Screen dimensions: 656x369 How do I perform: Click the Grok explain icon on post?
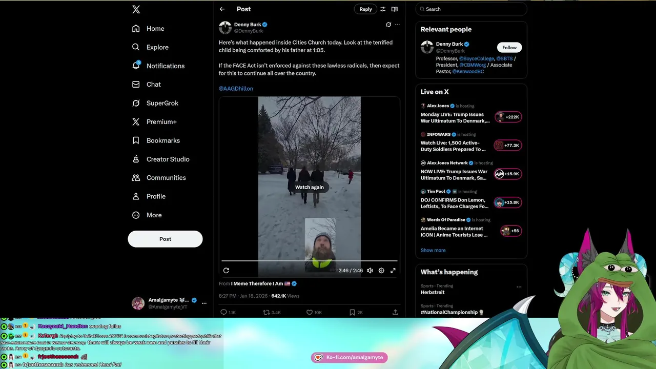388,25
